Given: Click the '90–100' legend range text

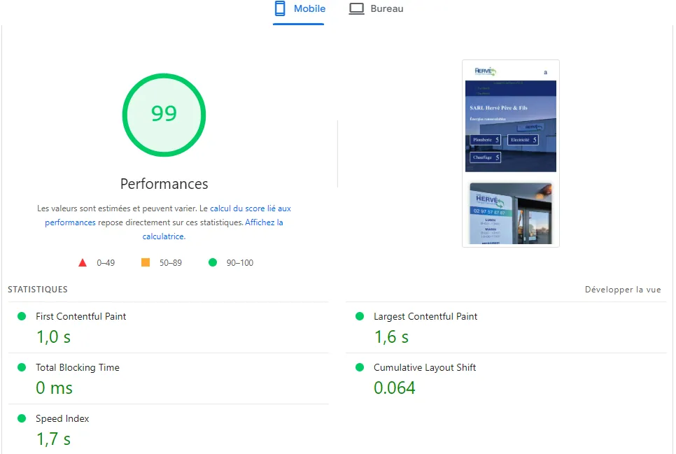Looking at the screenshot, I should coord(240,262).
